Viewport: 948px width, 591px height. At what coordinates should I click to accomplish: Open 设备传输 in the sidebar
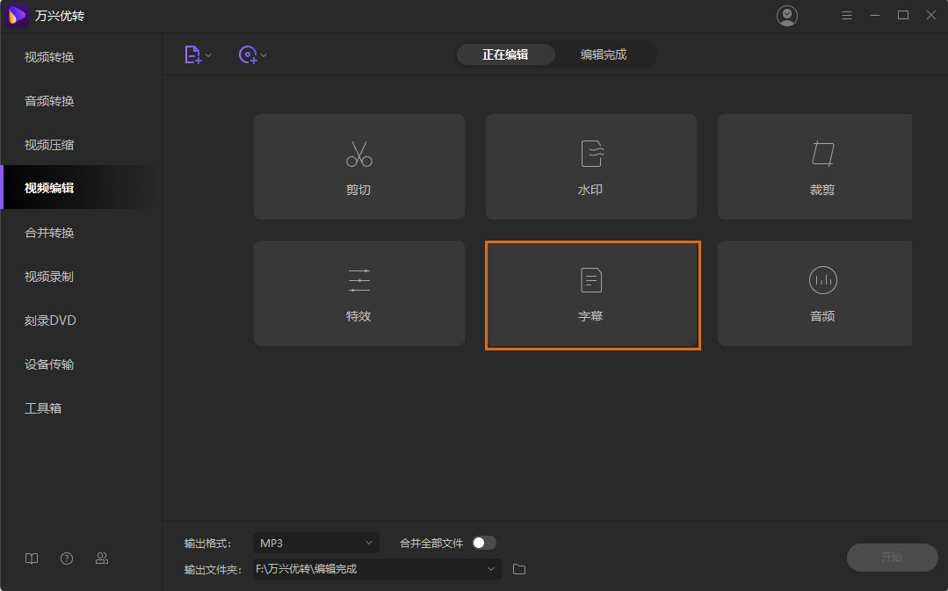point(81,364)
